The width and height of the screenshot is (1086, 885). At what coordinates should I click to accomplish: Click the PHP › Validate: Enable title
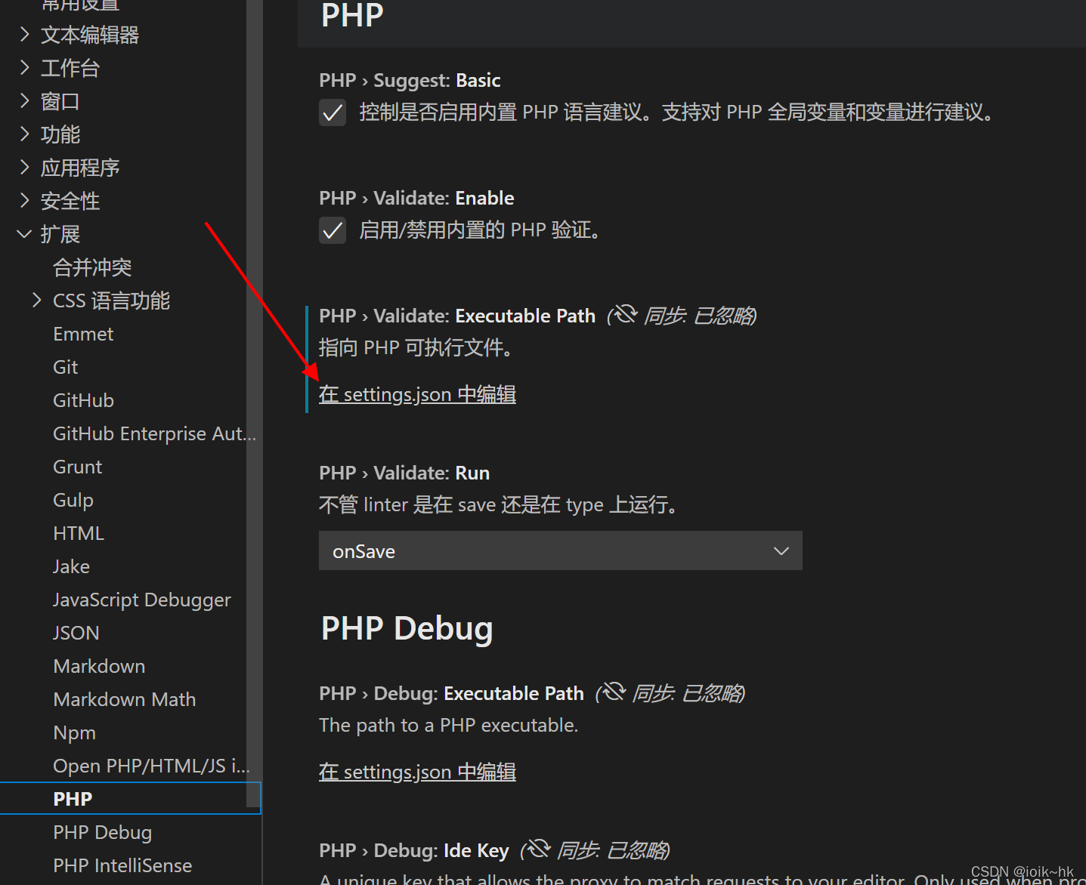coord(416,198)
